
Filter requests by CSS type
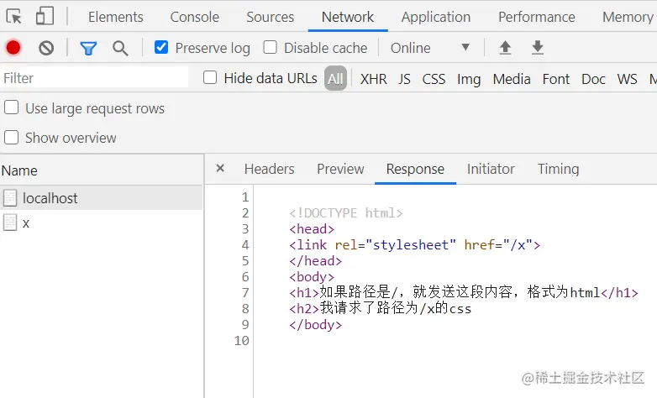point(434,79)
